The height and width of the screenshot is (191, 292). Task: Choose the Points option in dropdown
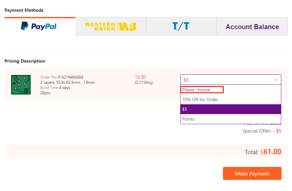click(x=188, y=119)
